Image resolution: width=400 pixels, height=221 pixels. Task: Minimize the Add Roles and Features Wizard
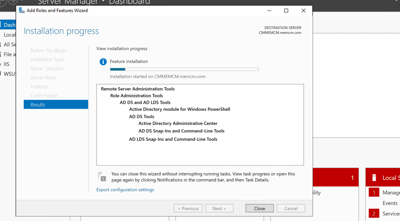point(269,11)
